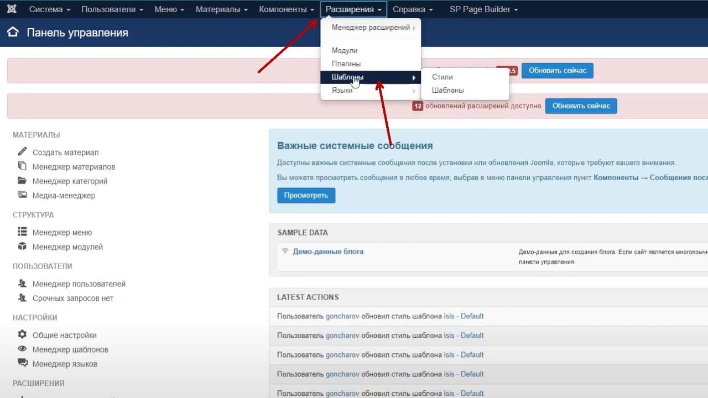Click the user icon for Срочных запросов нет
This screenshot has width=708, height=398.
click(22, 297)
